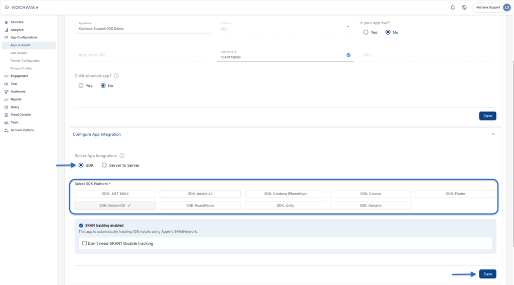Viewport: 514px width, 285px height.
Task: Click the App Store ID field
Action: [285, 55]
